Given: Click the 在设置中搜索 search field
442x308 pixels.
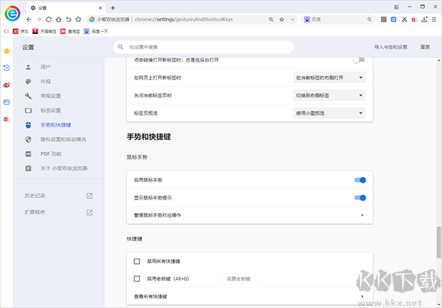Looking at the screenshot, I should [206, 47].
